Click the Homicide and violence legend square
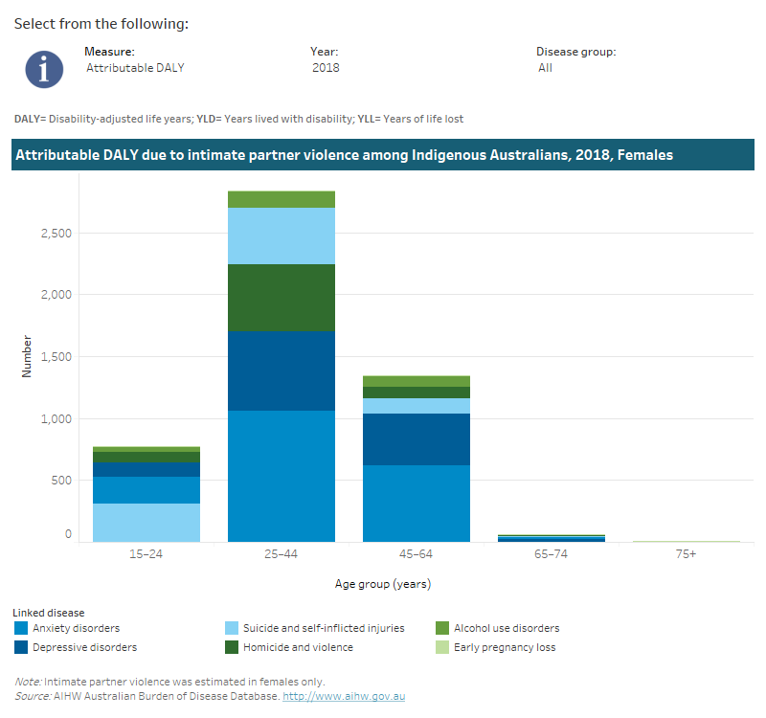Viewport: 766px width, 718px height. tap(231, 647)
